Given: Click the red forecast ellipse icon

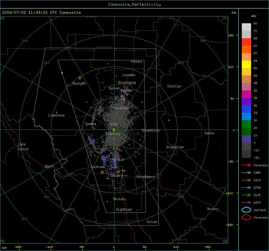Looking at the screenshot, I should click(246, 217).
